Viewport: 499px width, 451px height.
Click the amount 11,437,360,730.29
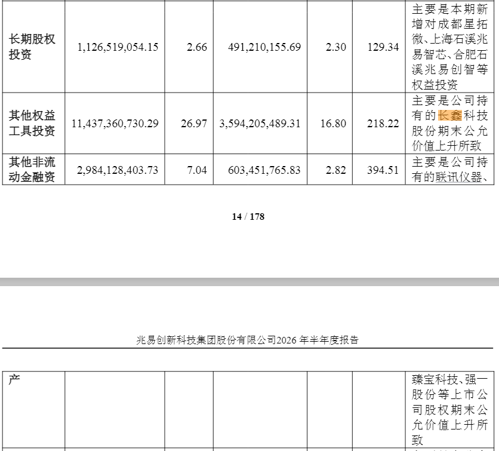click(x=115, y=124)
